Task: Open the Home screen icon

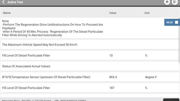Action: tap(167, 2)
